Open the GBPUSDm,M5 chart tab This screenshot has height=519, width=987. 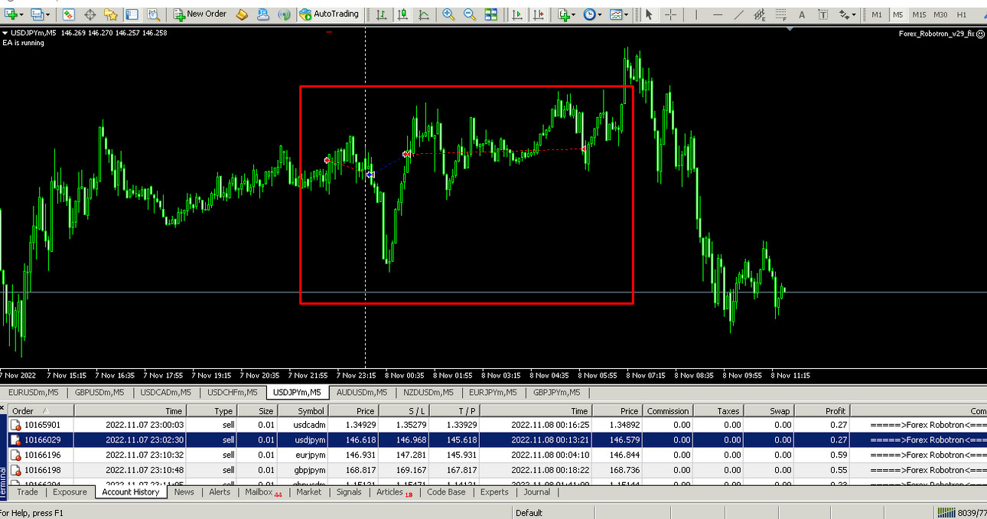99,392
